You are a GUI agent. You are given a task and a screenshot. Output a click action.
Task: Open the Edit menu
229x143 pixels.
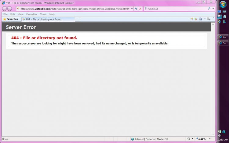point(13,14)
